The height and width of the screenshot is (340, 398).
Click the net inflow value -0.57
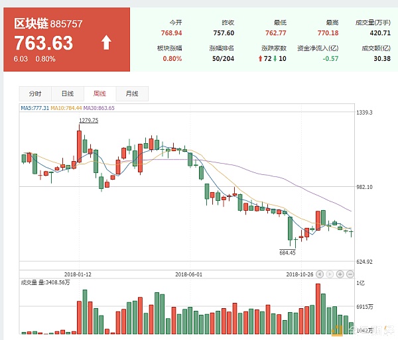point(330,59)
